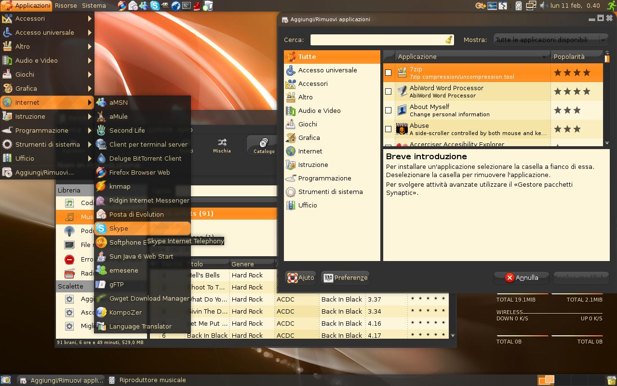This screenshot has height=386, width=617.
Task: Click the application list vertical scrollbar
Action: pyautogui.click(x=606, y=99)
